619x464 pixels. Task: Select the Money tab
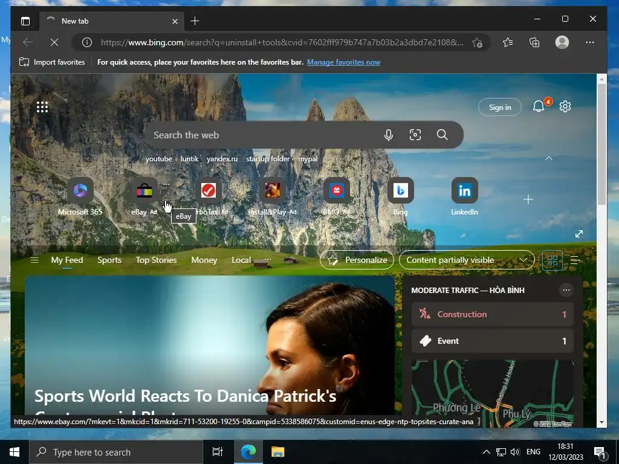[204, 260]
